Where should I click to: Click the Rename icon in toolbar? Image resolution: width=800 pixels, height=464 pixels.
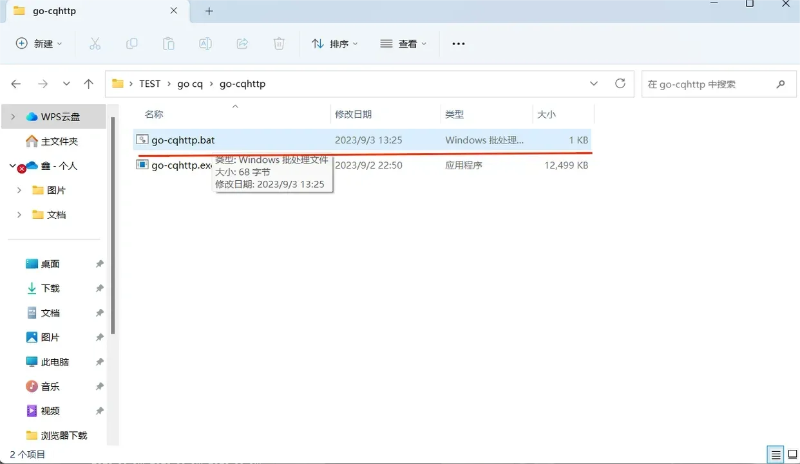point(205,44)
